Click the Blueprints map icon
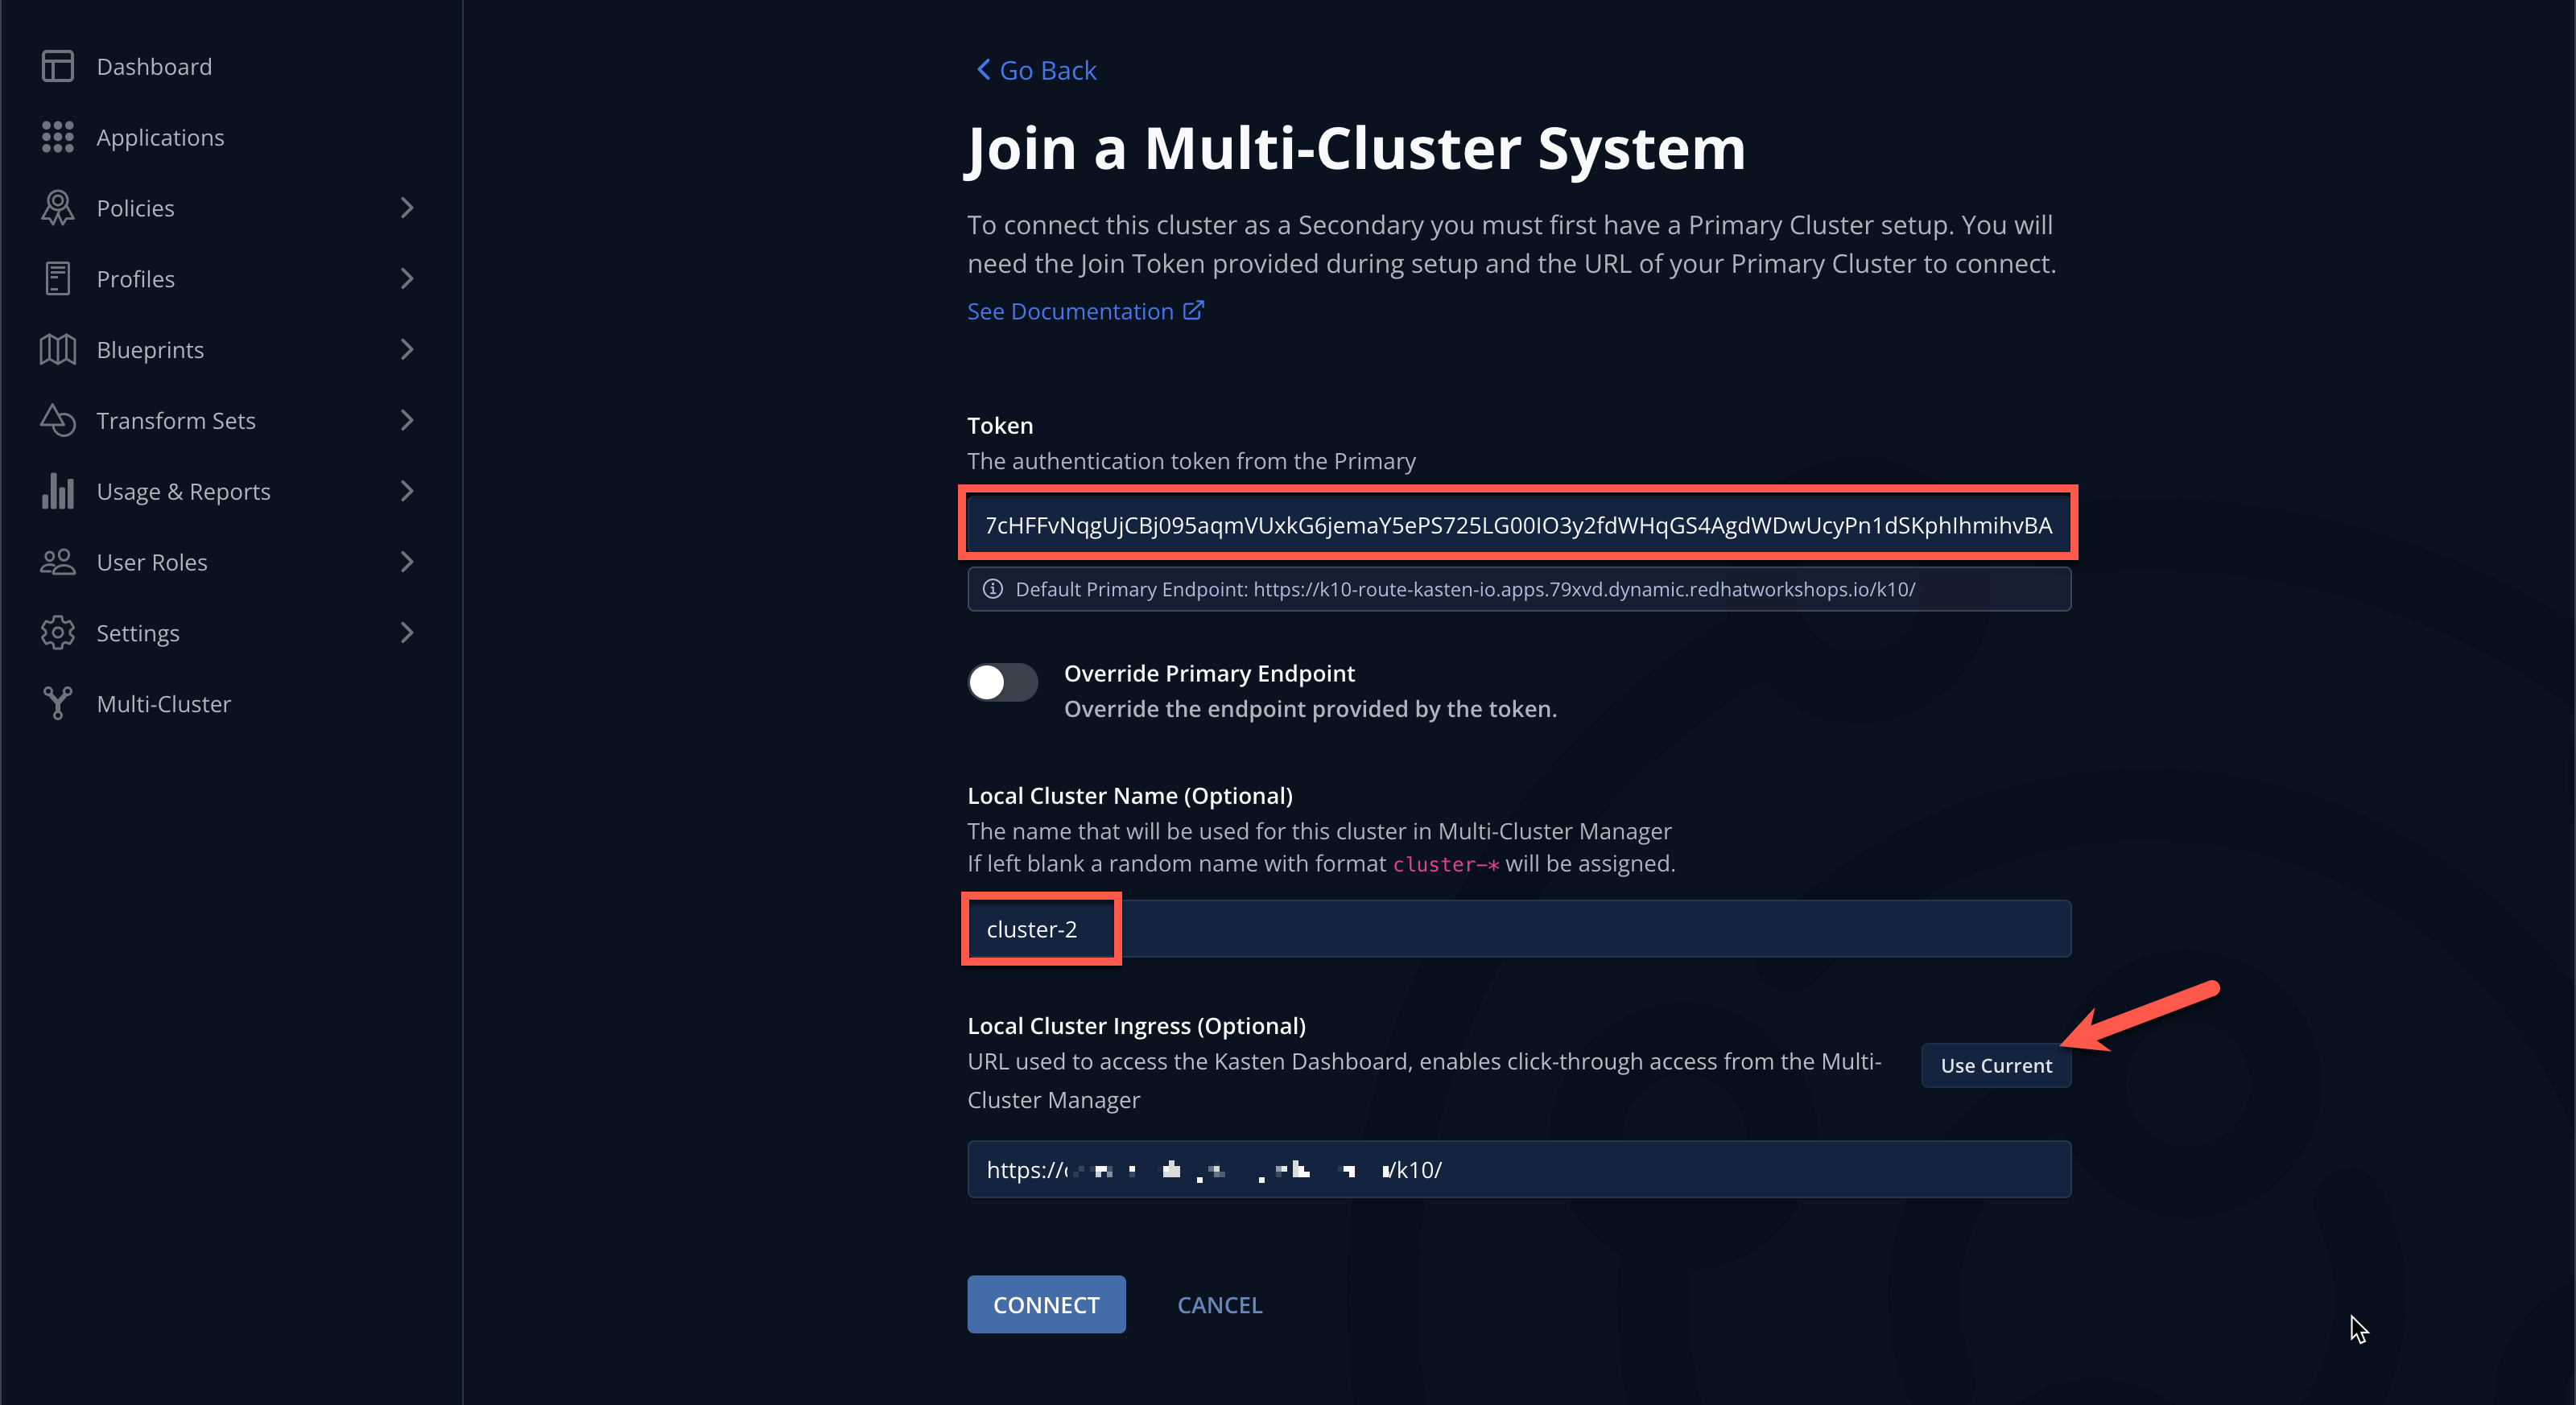 [x=57, y=350]
